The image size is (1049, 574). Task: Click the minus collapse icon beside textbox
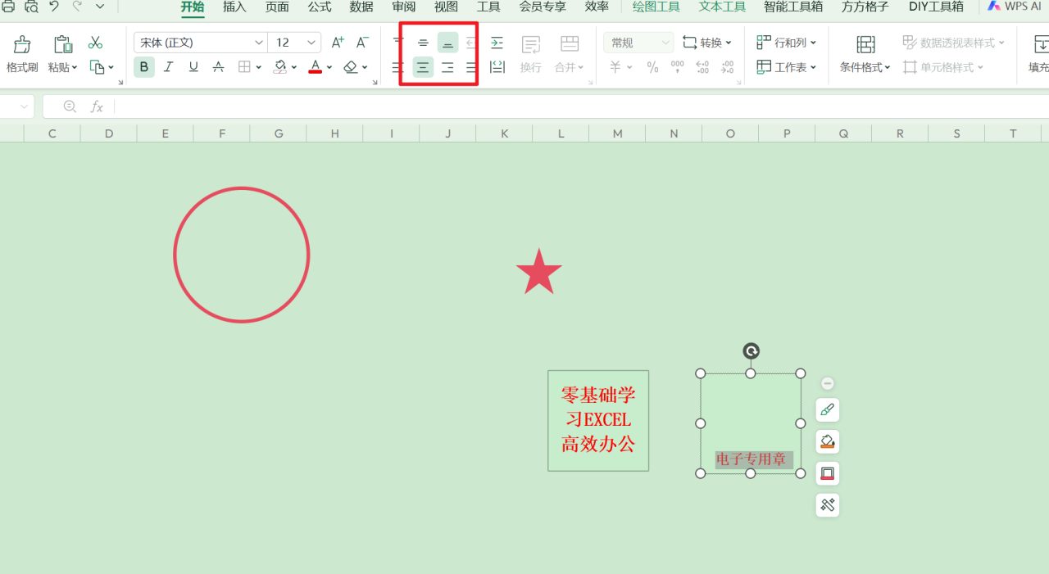coord(828,383)
